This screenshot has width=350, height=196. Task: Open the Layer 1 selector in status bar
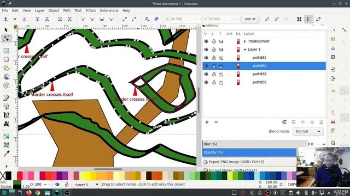click(86, 184)
